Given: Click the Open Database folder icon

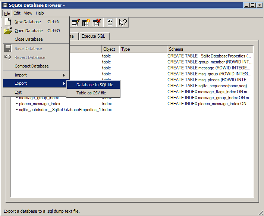Looking at the screenshot, I should (8, 31).
